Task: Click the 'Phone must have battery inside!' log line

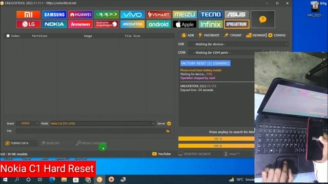Action: tap(201, 71)
